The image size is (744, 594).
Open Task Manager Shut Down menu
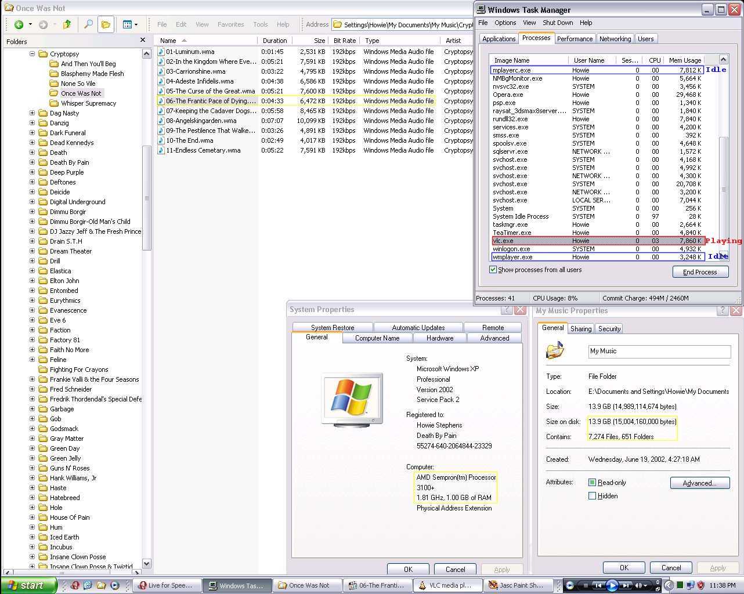coord(557,23)
